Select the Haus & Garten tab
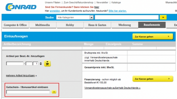This screenshot has height=99, width=177. (97, 25)
